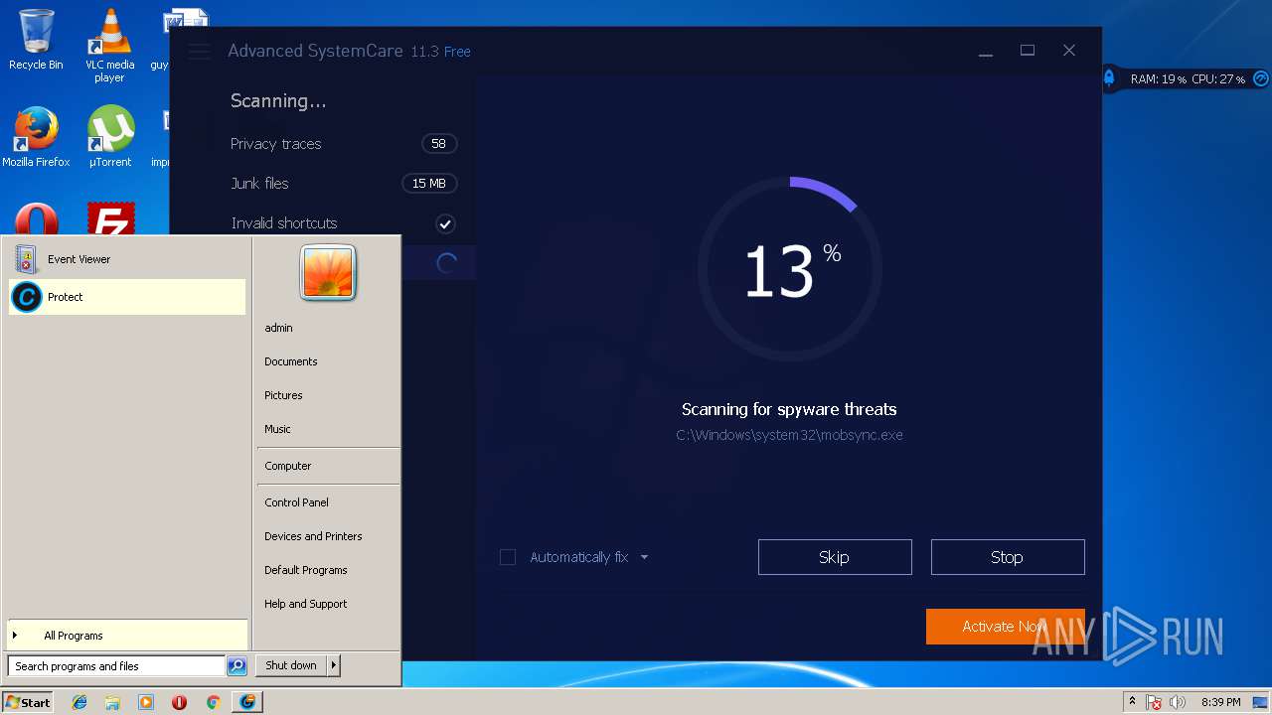Viewport: 1272px width, 715px height.
Task: Click the Start button
Action: [x=28, y=702]
